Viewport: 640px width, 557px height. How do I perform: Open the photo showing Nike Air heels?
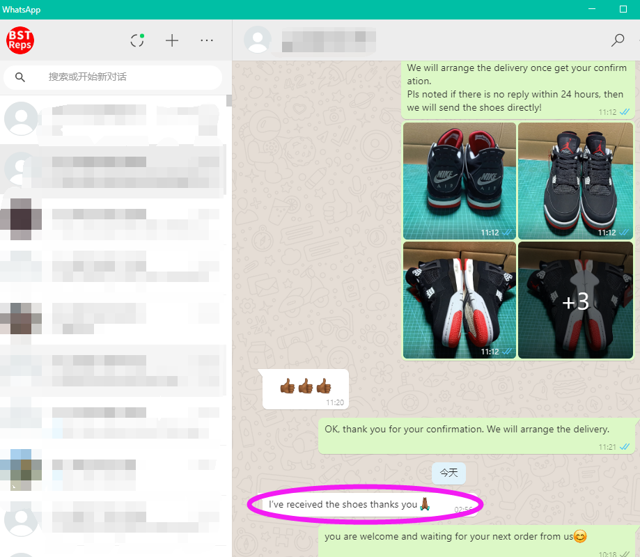tap(459, 181)
